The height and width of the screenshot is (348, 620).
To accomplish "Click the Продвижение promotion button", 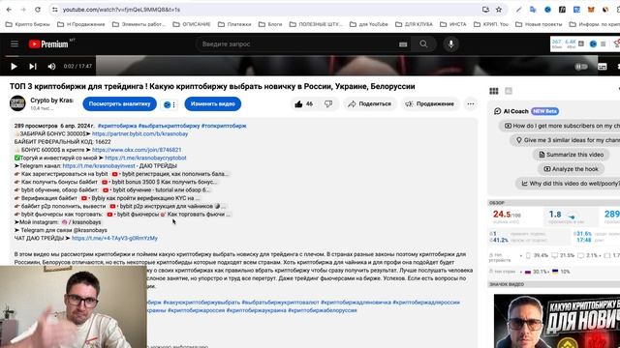I will 430,104.
